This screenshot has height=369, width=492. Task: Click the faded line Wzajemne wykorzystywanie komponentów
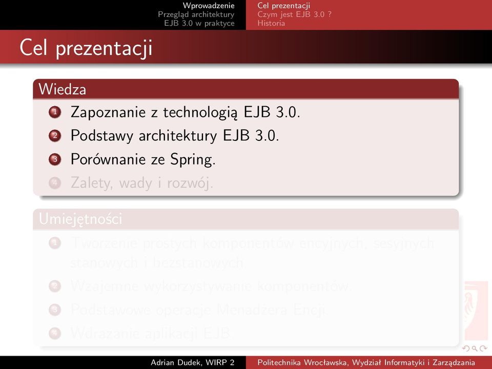[x=210, y=286]
